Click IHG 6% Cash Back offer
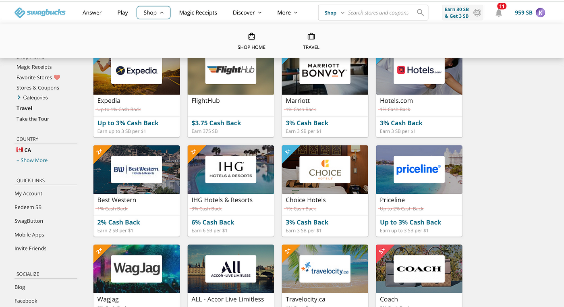 coord(213,222)
